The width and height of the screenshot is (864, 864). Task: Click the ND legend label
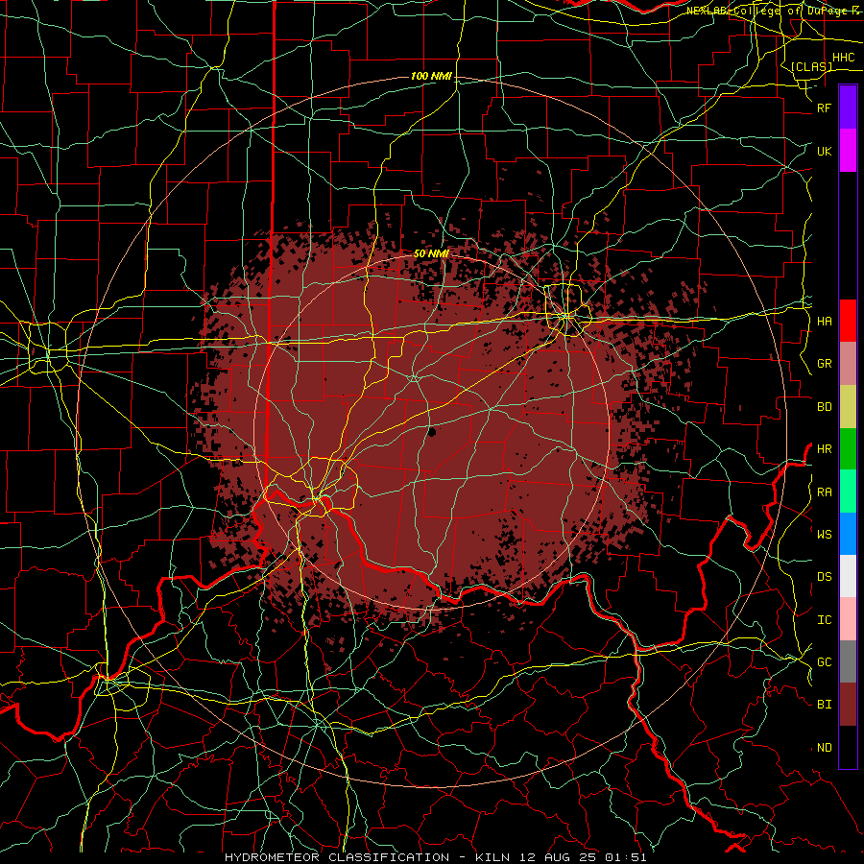point(824,748)
